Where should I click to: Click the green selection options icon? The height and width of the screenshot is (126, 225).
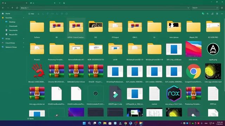pyautogui.click(x=203, y=14)
